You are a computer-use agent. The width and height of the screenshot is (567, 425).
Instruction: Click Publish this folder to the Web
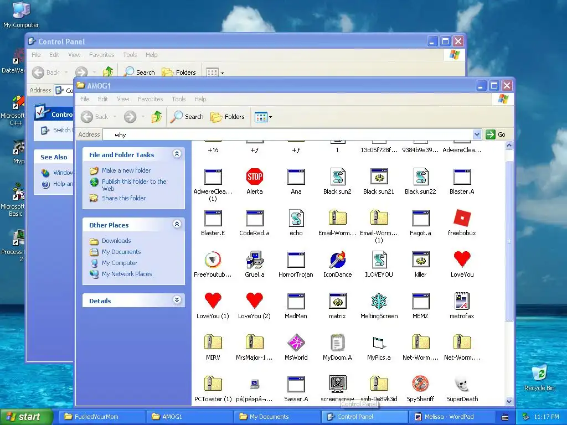[x=134, y=185]
